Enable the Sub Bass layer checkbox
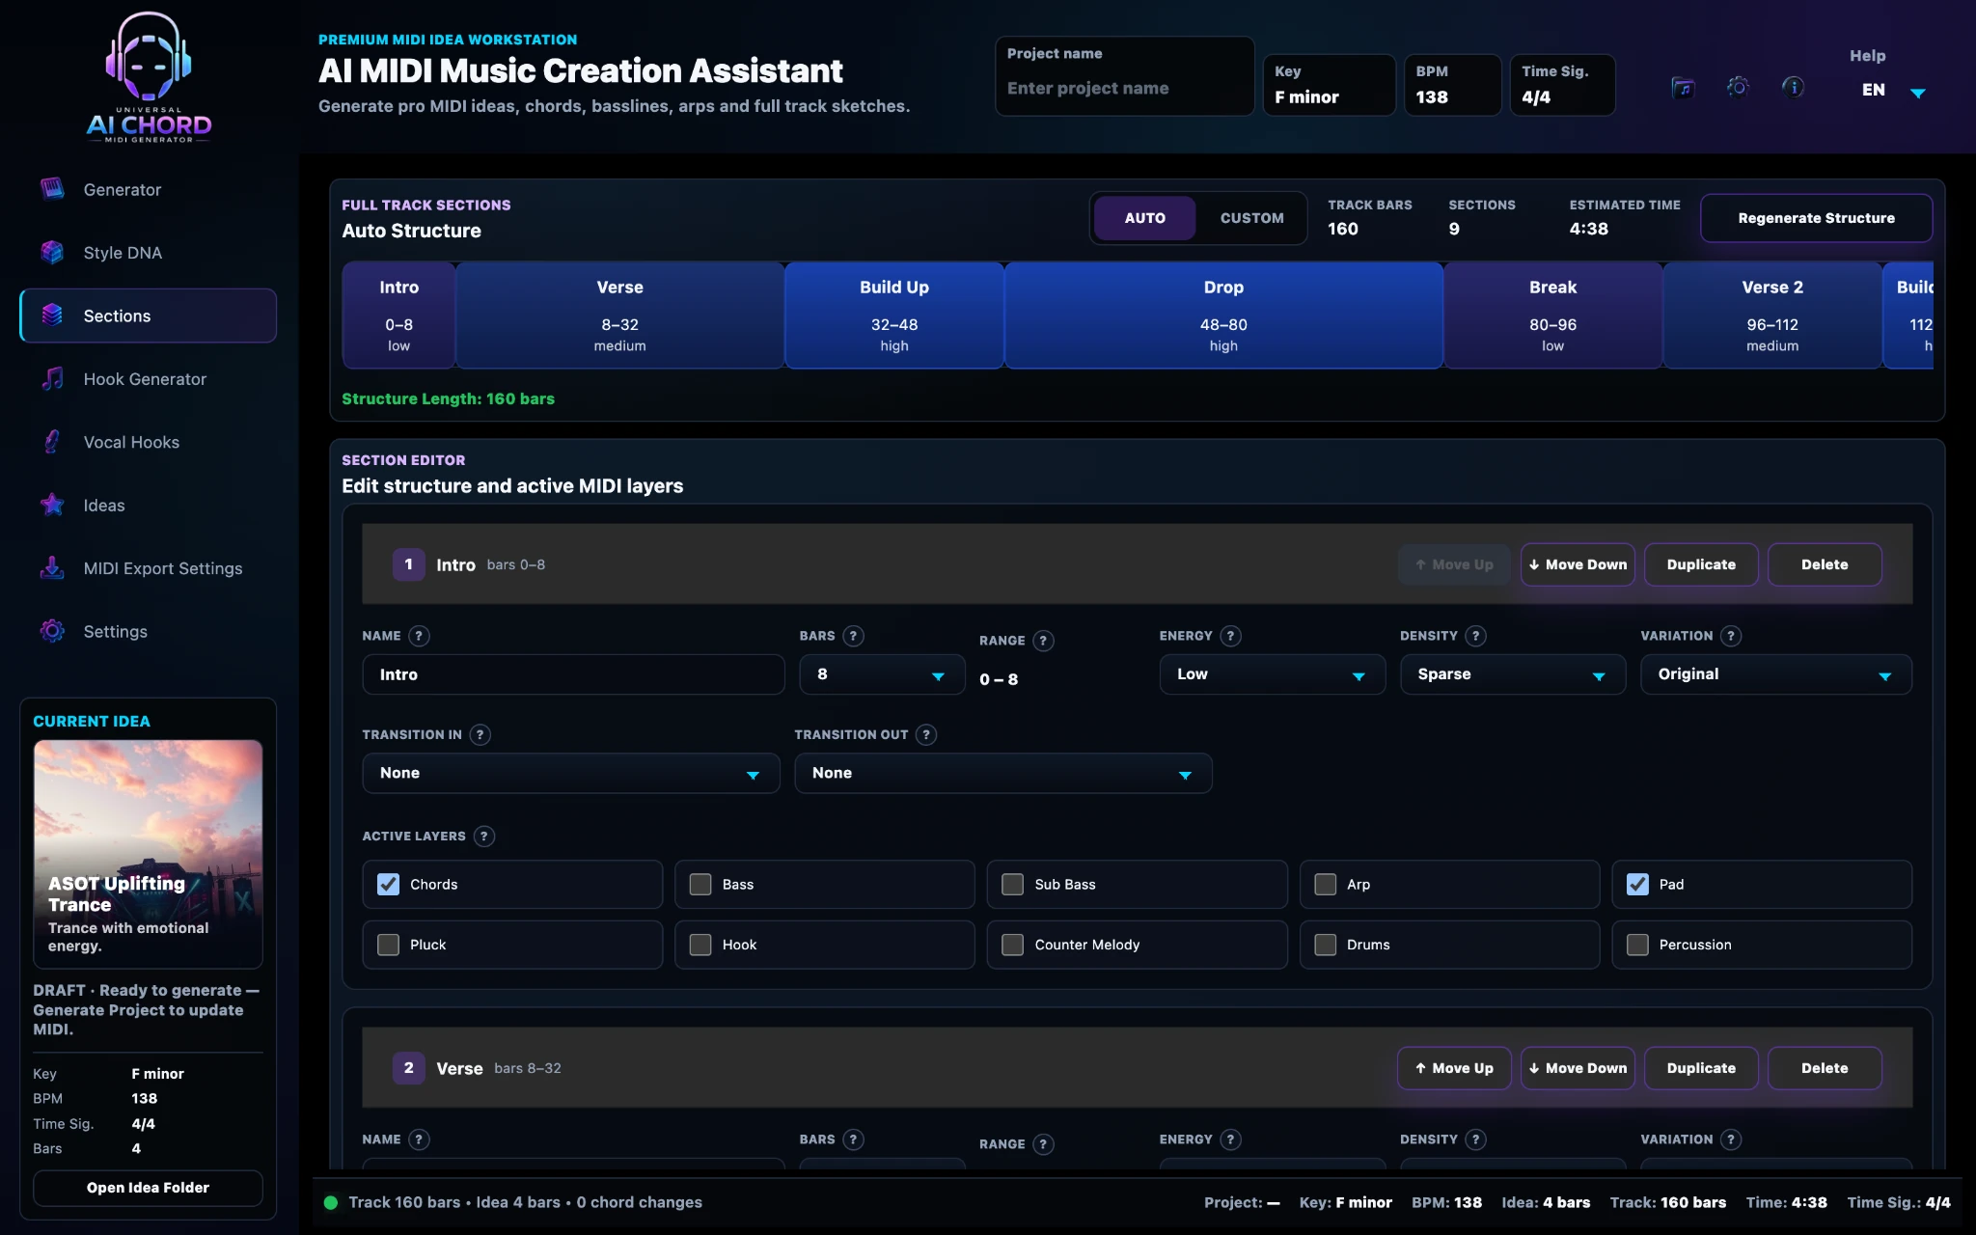This screenshot has width=1976, height=1235. click(1012, 884)
